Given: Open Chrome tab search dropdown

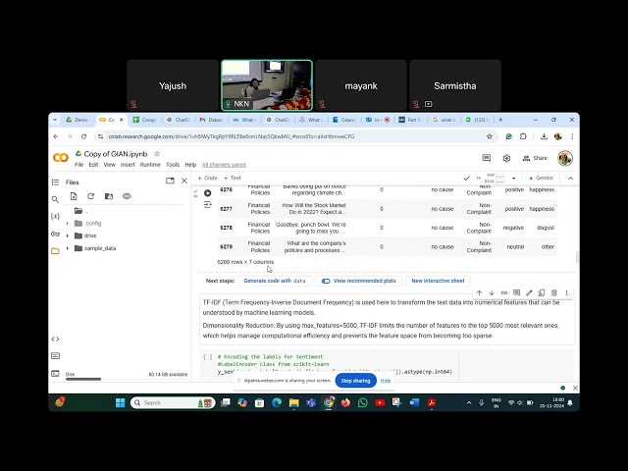Looking at the screenshot, I should pyautogui.click(x=55, y=120).
